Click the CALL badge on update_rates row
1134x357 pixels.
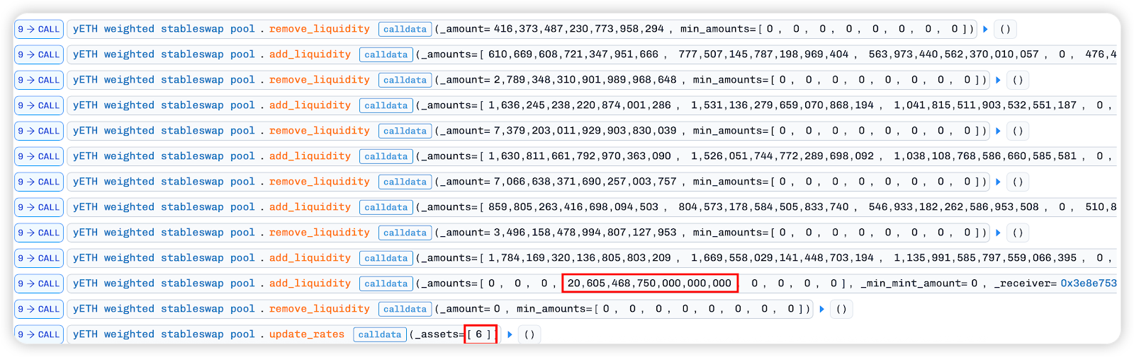pos(39,335)
